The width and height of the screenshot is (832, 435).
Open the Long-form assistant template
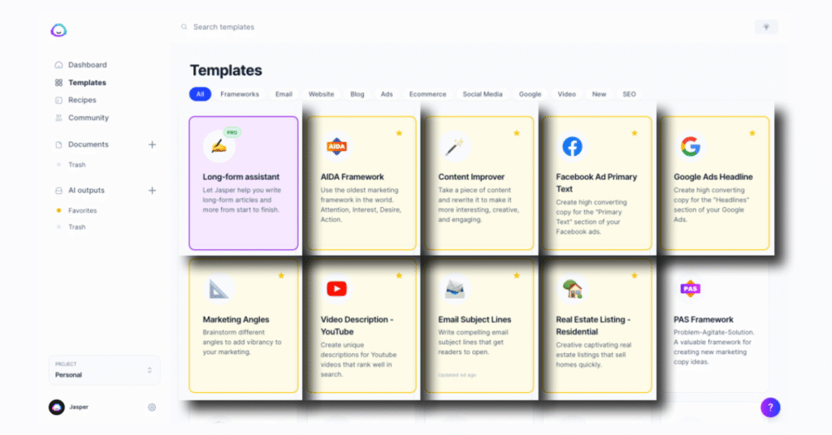click(244, 183)
